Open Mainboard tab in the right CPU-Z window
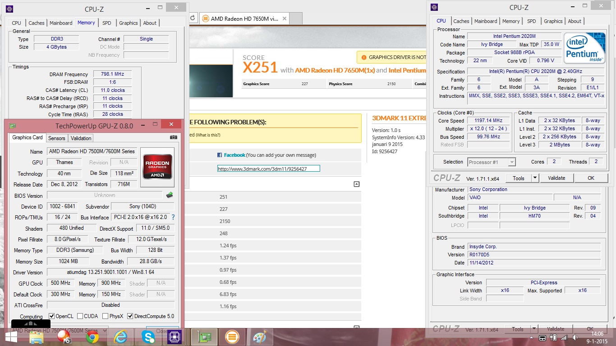Viewport: 616px width, 346px height. pos(486,21)
